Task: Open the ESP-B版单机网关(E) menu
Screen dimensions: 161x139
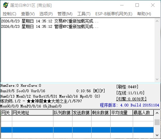Action: click(114, 14)
